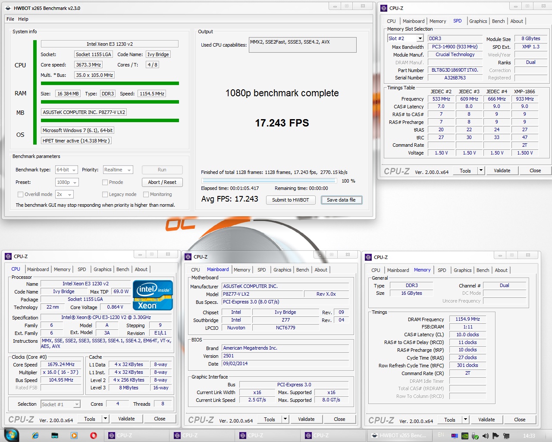Click the Part Number BLT8G3D1869DT1TX0 field

click(x=455, y=70)
